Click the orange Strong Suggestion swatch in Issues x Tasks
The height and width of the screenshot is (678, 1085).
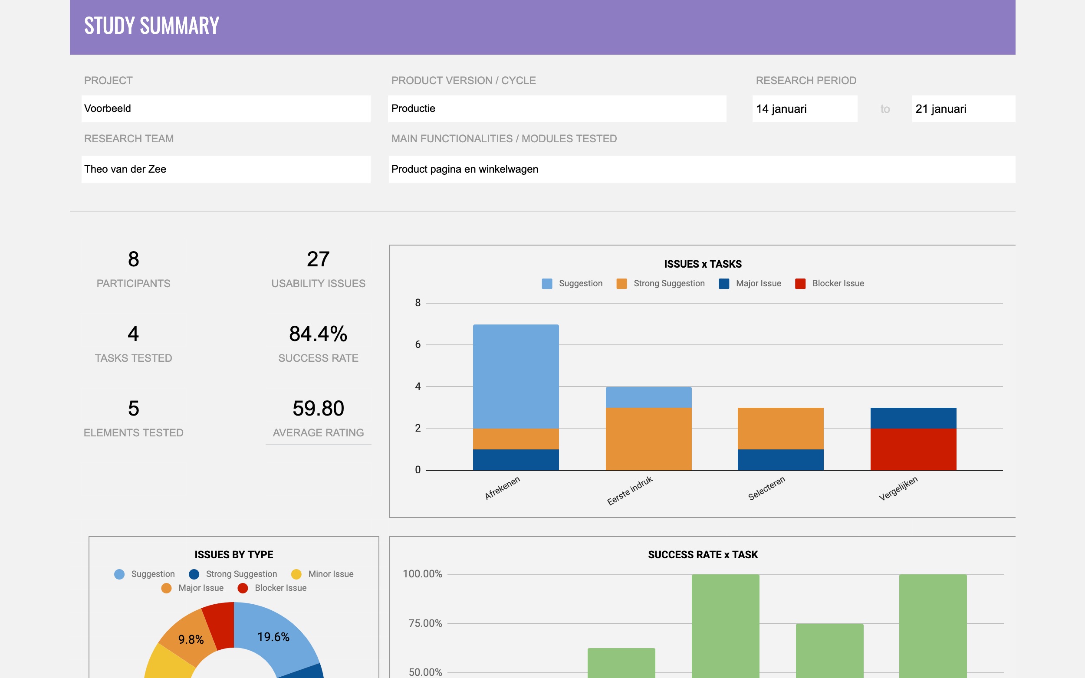(621, 283)
